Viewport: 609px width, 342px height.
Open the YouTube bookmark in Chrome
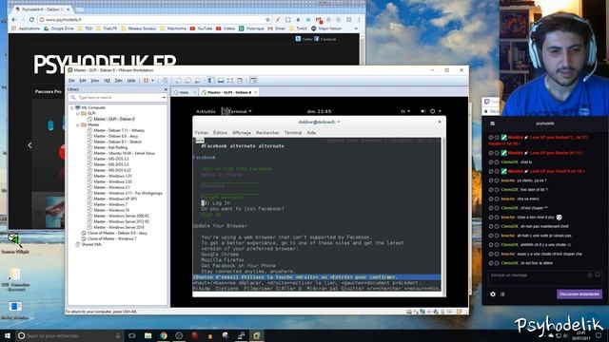pyautogui.click(x=201, y=28)
